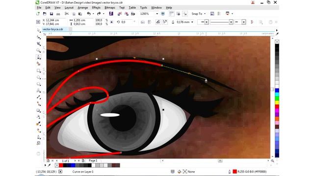Click the Import icon in toolbar

coord(120,14)
